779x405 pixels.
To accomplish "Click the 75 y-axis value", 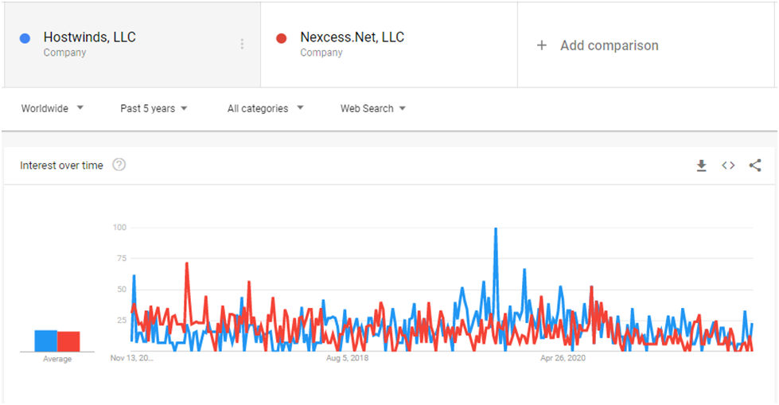I will click(122, 258).
